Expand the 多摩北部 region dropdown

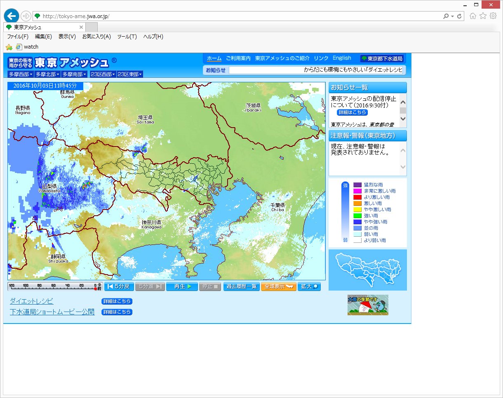(47, 74)
